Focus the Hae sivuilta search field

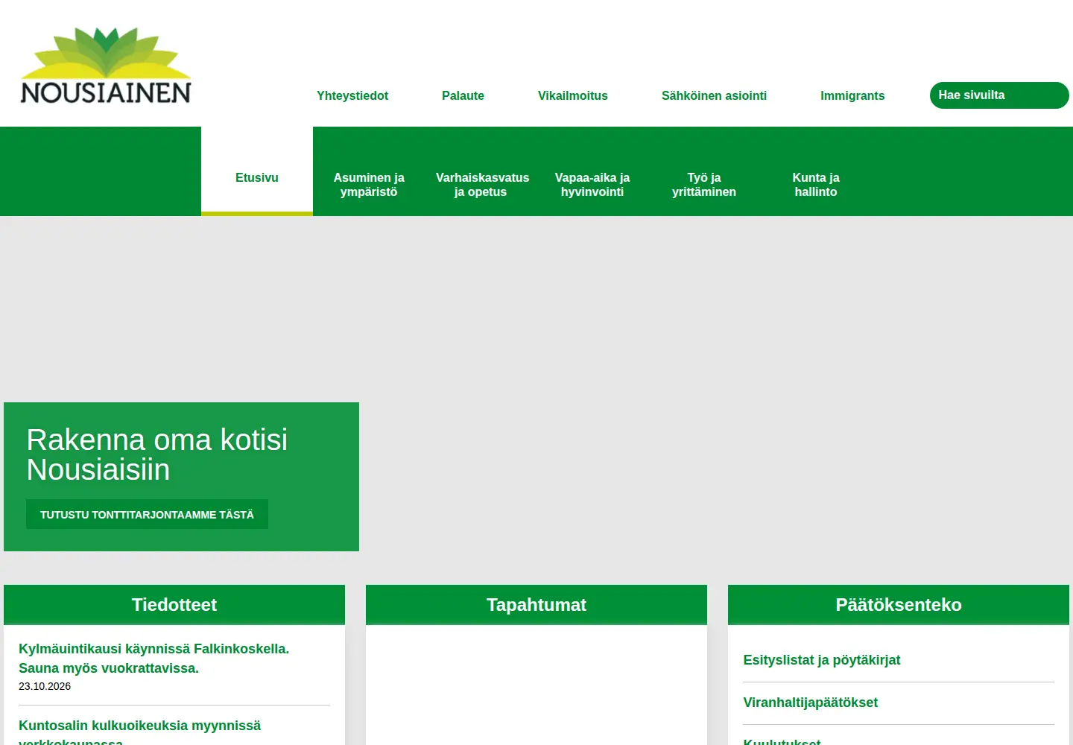coord(999,95)
